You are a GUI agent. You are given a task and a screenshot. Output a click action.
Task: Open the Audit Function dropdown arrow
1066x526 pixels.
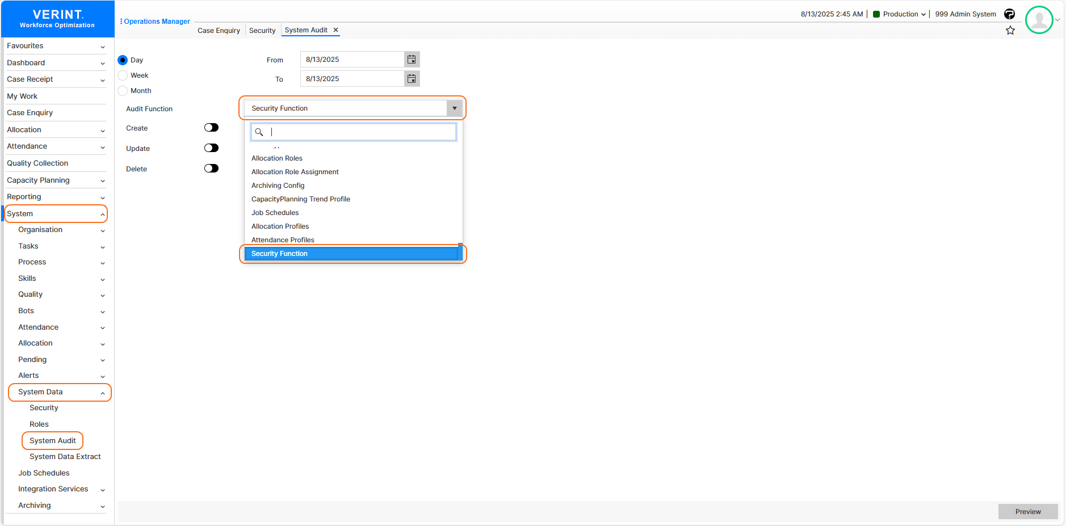pos(454,108)
